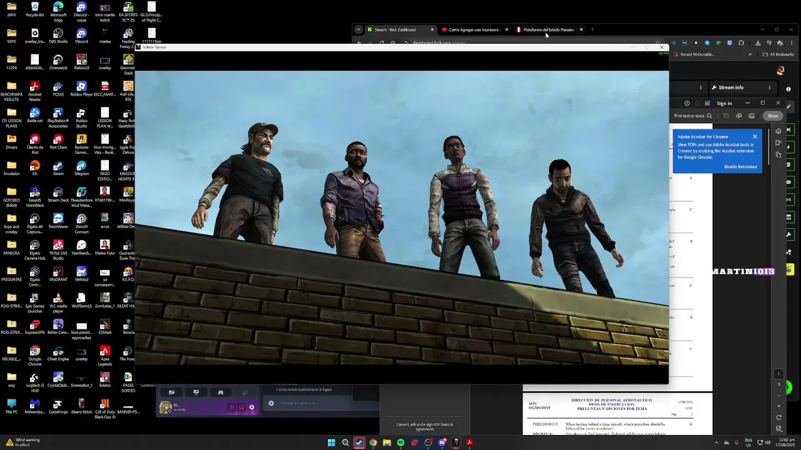Screen dimensions: 801x450
Task: Click the Discord message input field
Action: pos(308,403)
